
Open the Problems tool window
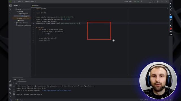[x=10, y=93]
